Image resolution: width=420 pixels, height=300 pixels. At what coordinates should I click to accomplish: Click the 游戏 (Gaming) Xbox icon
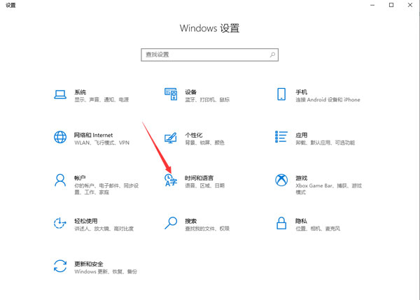(x=281, y=181)
